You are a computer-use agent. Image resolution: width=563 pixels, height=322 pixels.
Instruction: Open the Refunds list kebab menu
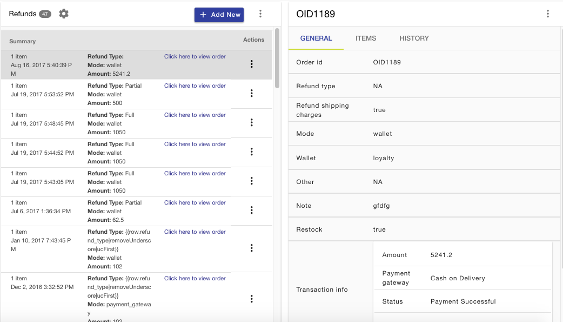click(260, 14)
